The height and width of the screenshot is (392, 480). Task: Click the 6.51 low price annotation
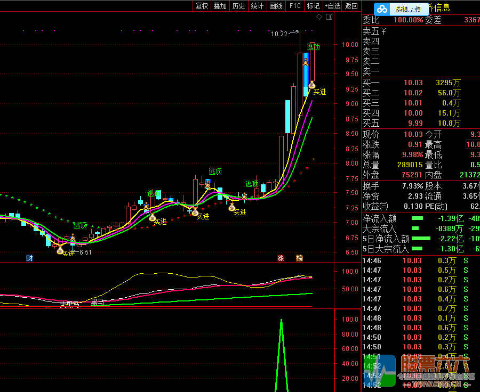click(x=85, y=252)
